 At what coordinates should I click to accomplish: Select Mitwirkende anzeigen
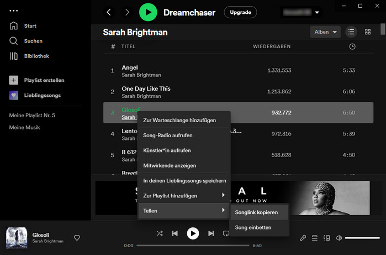coord(184,165)
